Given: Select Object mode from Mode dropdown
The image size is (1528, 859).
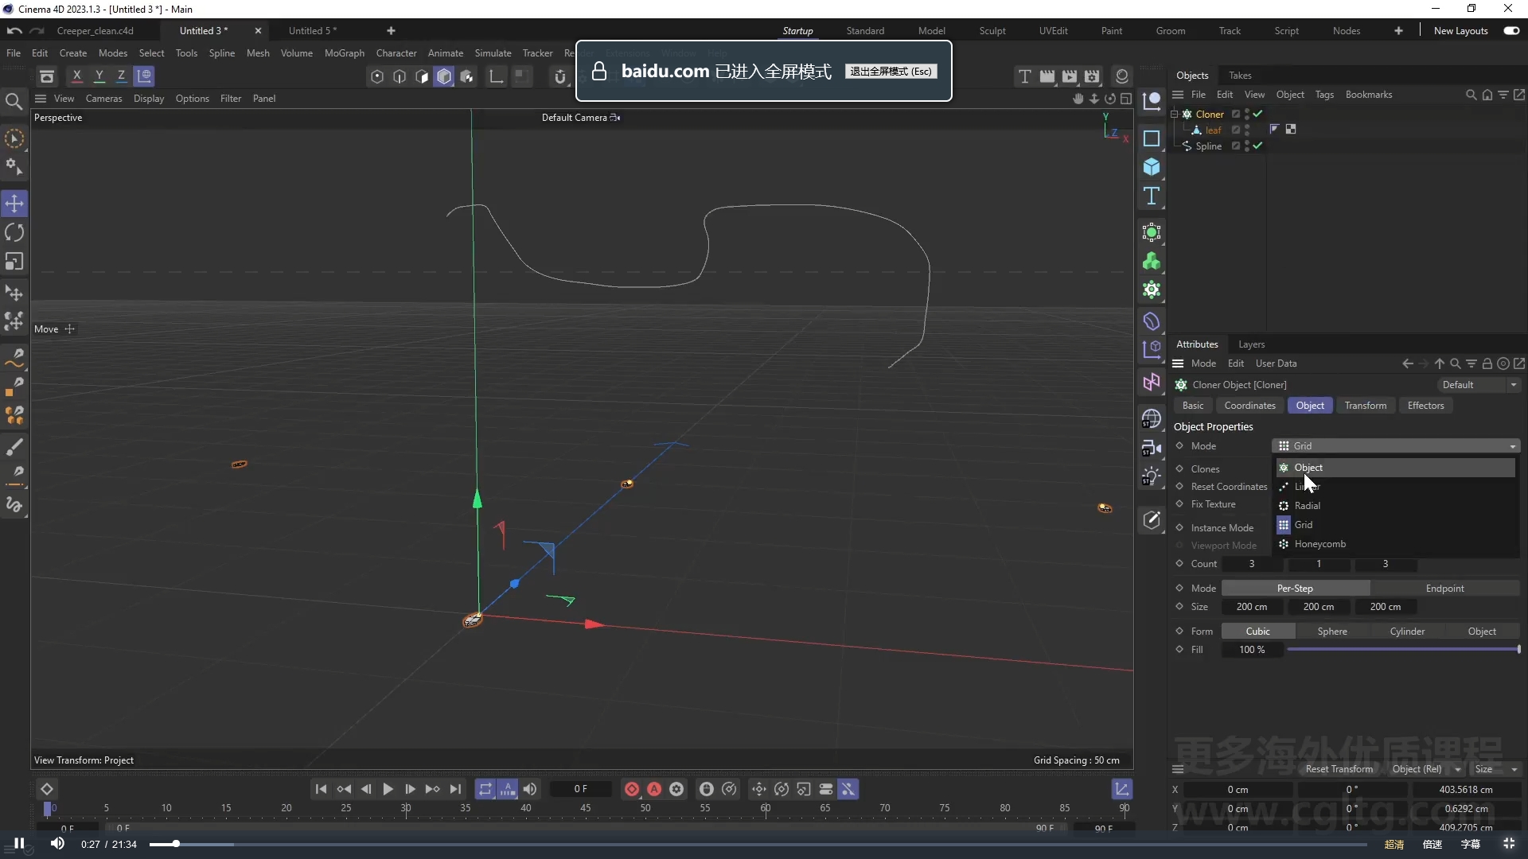Looking at the screenshot, I should 1308,467.
